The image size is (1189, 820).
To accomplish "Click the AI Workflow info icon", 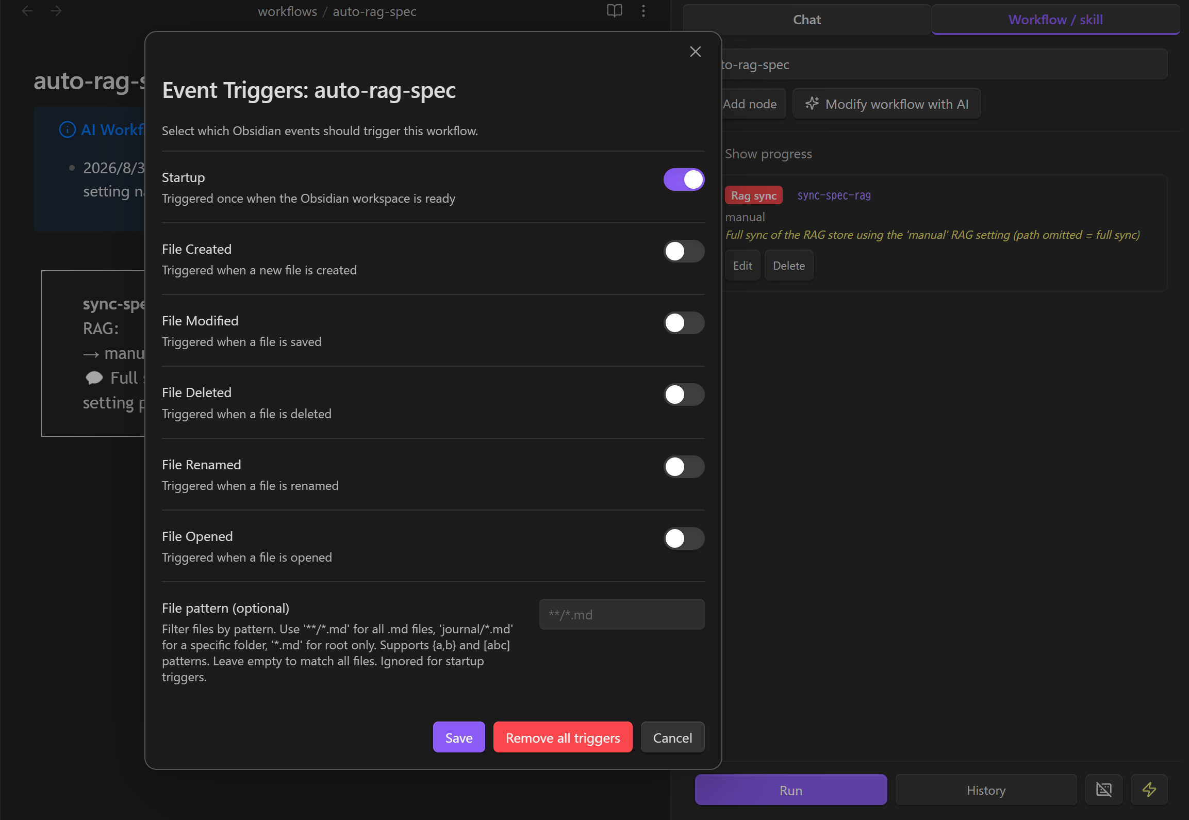I will (x=68, y=129).
